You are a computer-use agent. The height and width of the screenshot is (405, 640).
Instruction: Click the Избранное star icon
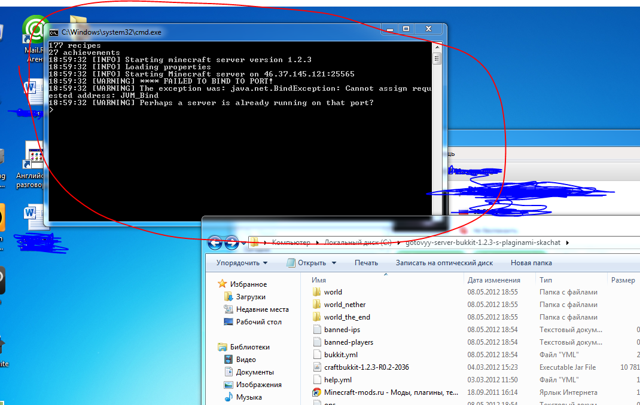(x=222, y=284)
